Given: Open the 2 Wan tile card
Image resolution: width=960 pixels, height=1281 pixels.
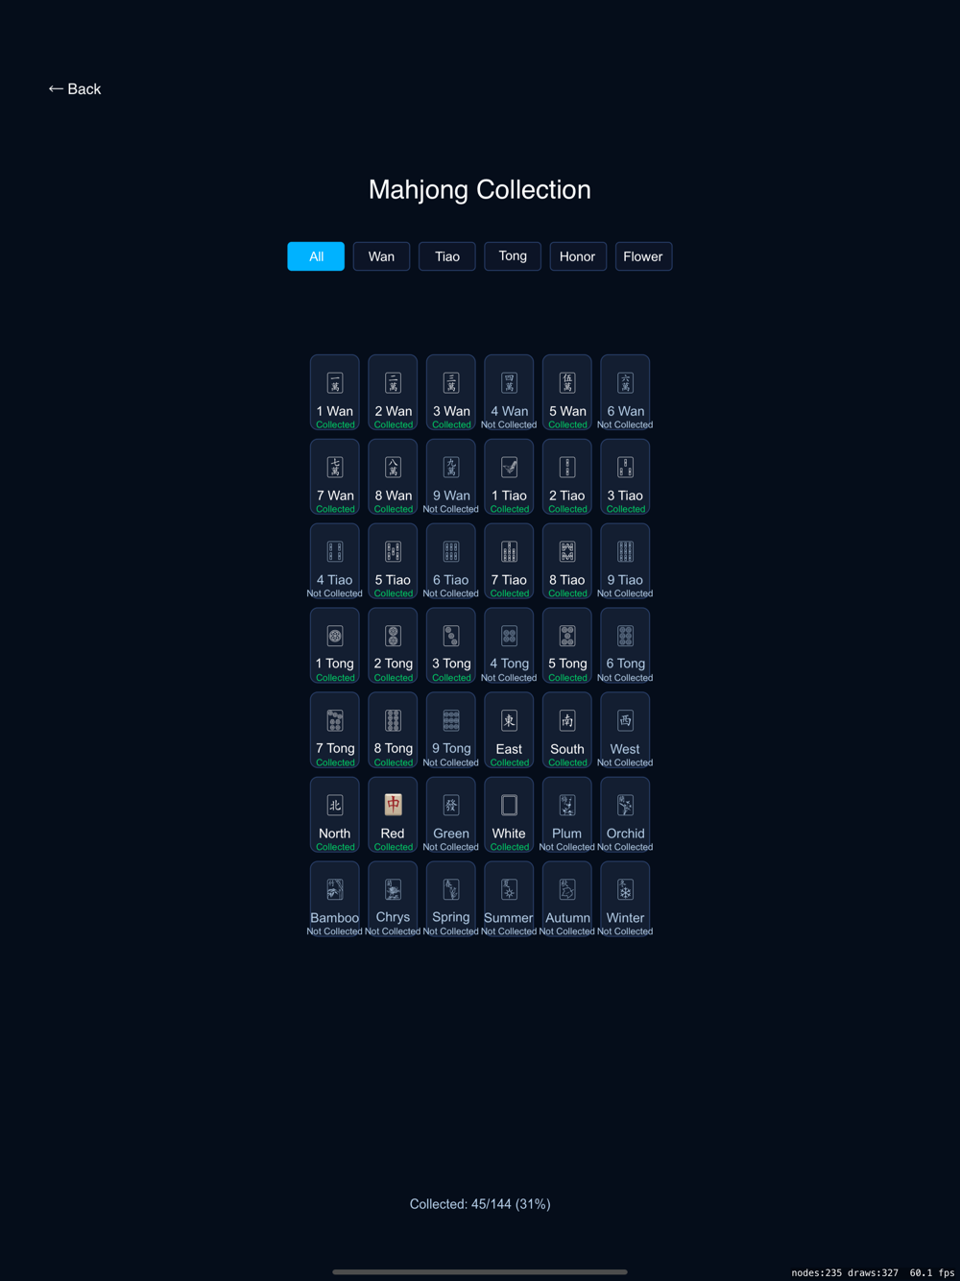Looking at the screenshot, I should pos(393,393).
